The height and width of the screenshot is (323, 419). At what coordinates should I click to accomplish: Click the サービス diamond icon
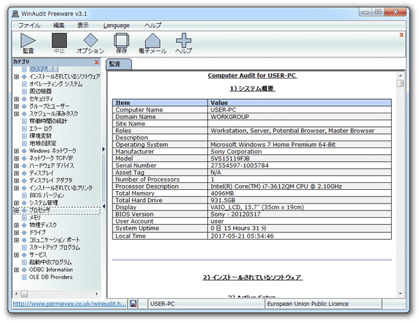24,255
